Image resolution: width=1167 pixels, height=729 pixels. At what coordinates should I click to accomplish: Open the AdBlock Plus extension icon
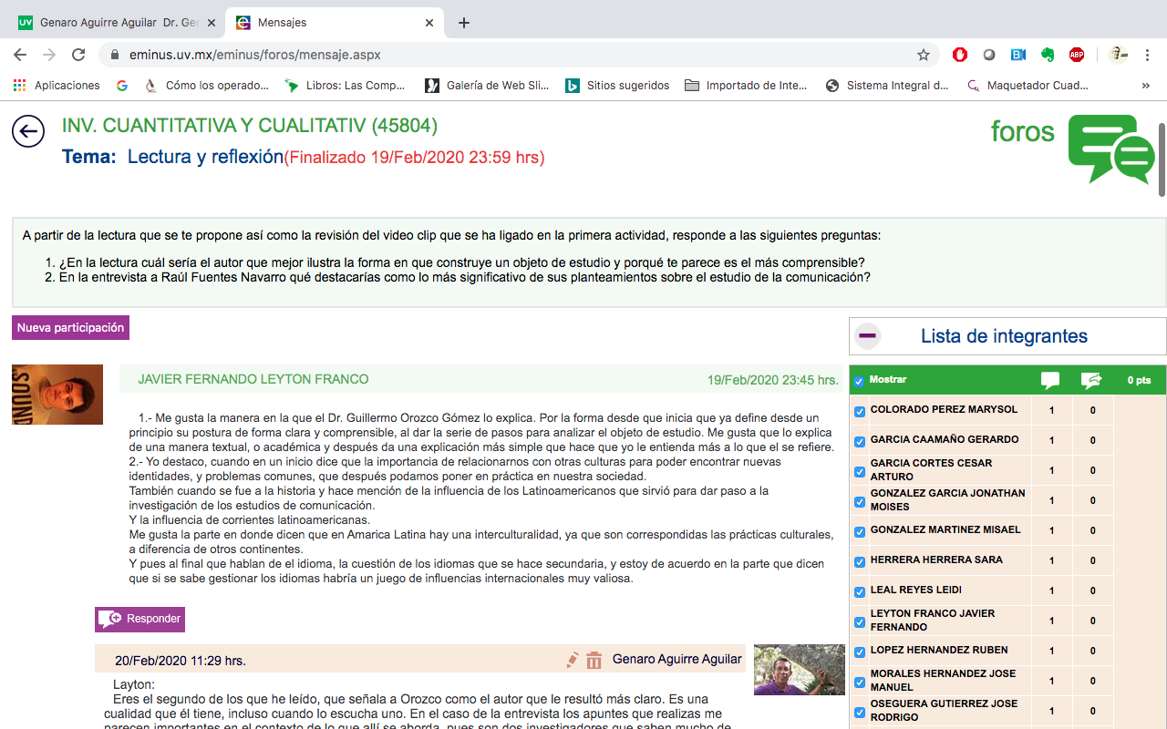coord(1077,55)
